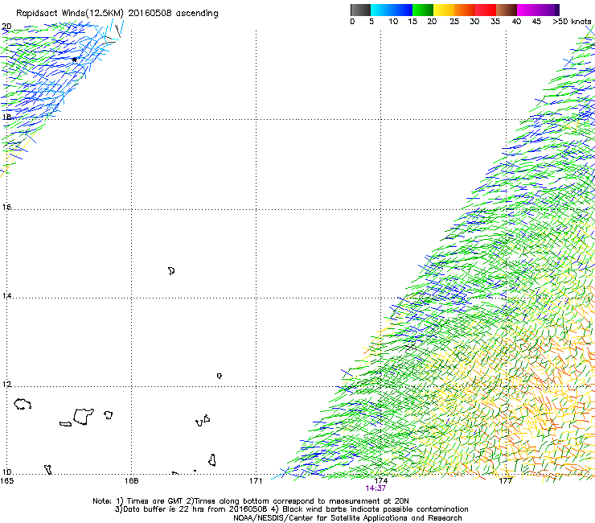
Task: Click the 'Note: 1) Times are GMT' line
Action: (x=251, y=501)
